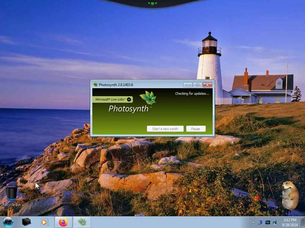305x228 pixels.
Task: Click the Photosynth title bar leaf icon
Action: (95, 85)
